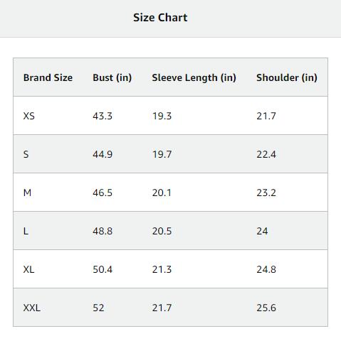The image size is (341, 341).
Task: Click the Bust (in) column header
Action: pos(112,77)
